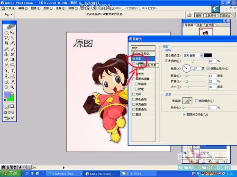
Task: Open the 图层(L) Layer menu
Action: pos(48,8)
